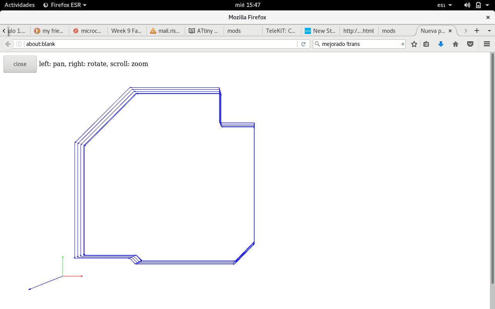Open the Actividades overview
The width and height of the screenshot is (495, 309).
coord(20,5)
